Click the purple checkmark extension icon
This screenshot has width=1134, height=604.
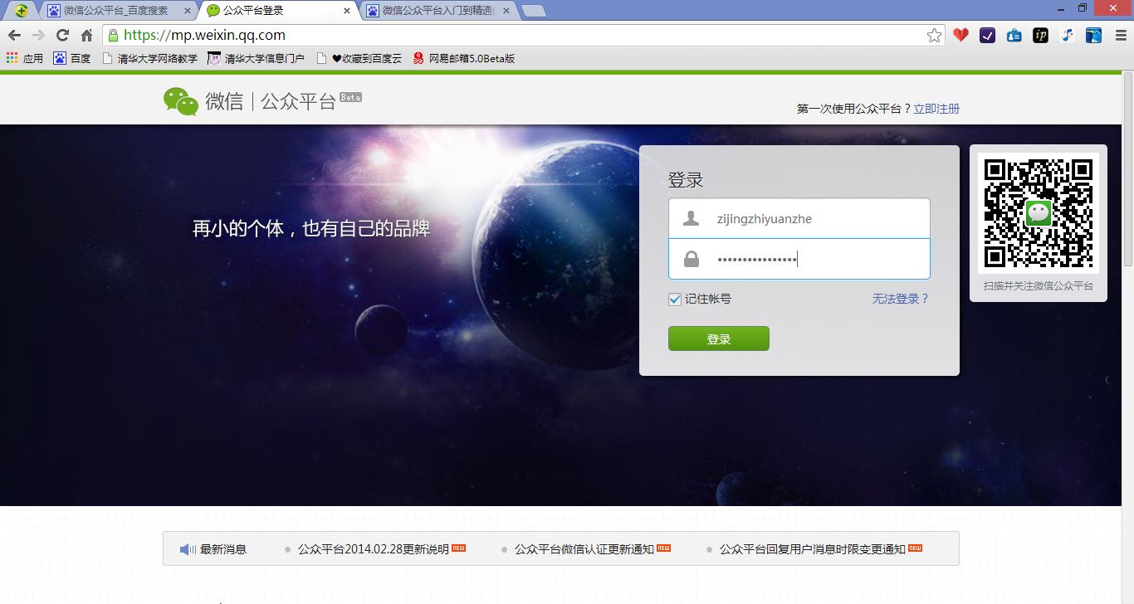(x=987, y=35)
